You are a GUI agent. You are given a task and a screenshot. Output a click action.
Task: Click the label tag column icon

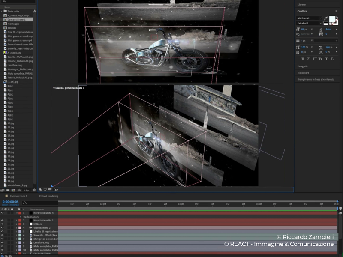tap(19, 209)
